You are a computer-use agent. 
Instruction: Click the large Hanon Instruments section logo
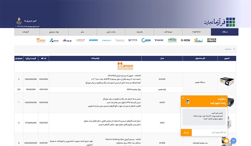point(125,66)
